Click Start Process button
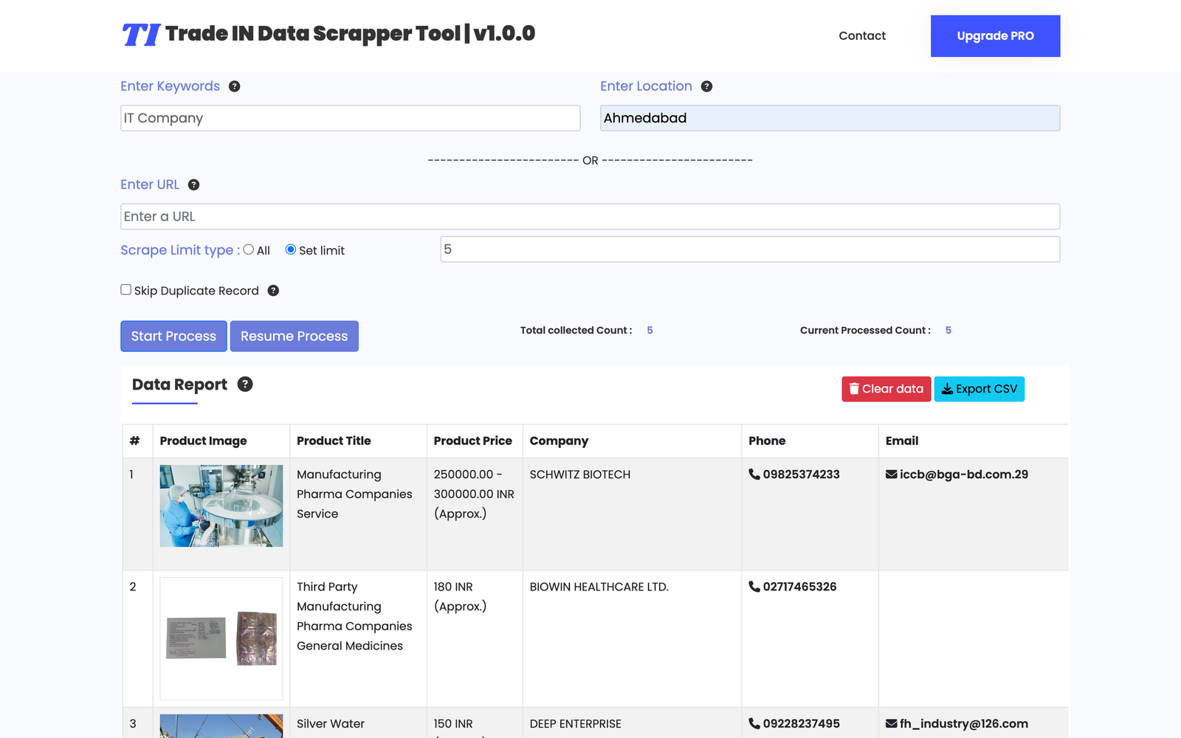Viewport: 1181px width, 738px height. [x=173, y=337]
